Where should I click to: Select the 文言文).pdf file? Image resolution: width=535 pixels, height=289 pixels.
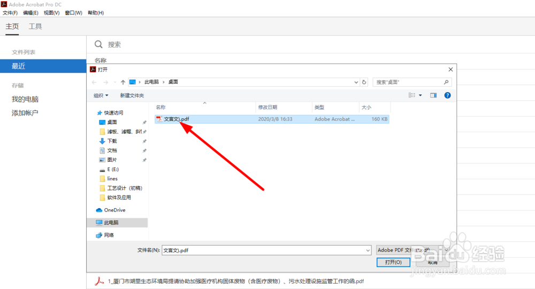pos(272,119)
